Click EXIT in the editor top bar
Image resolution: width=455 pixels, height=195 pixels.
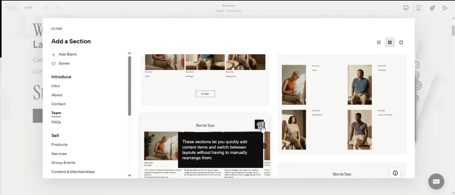click(x=28, y=8)
